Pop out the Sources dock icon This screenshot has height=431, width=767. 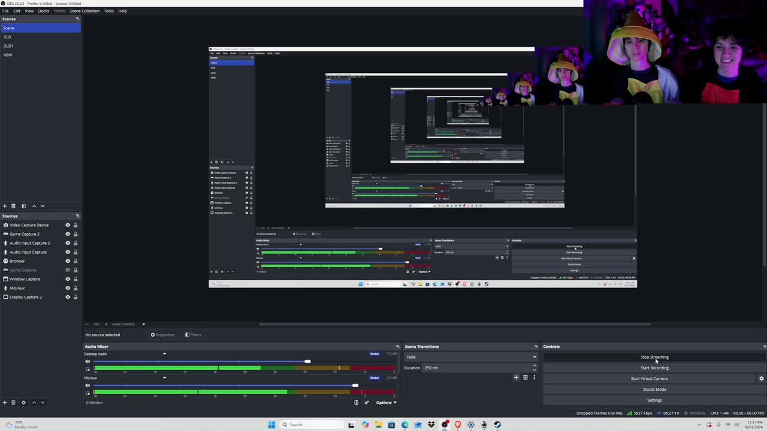click(x=77, y=215)
